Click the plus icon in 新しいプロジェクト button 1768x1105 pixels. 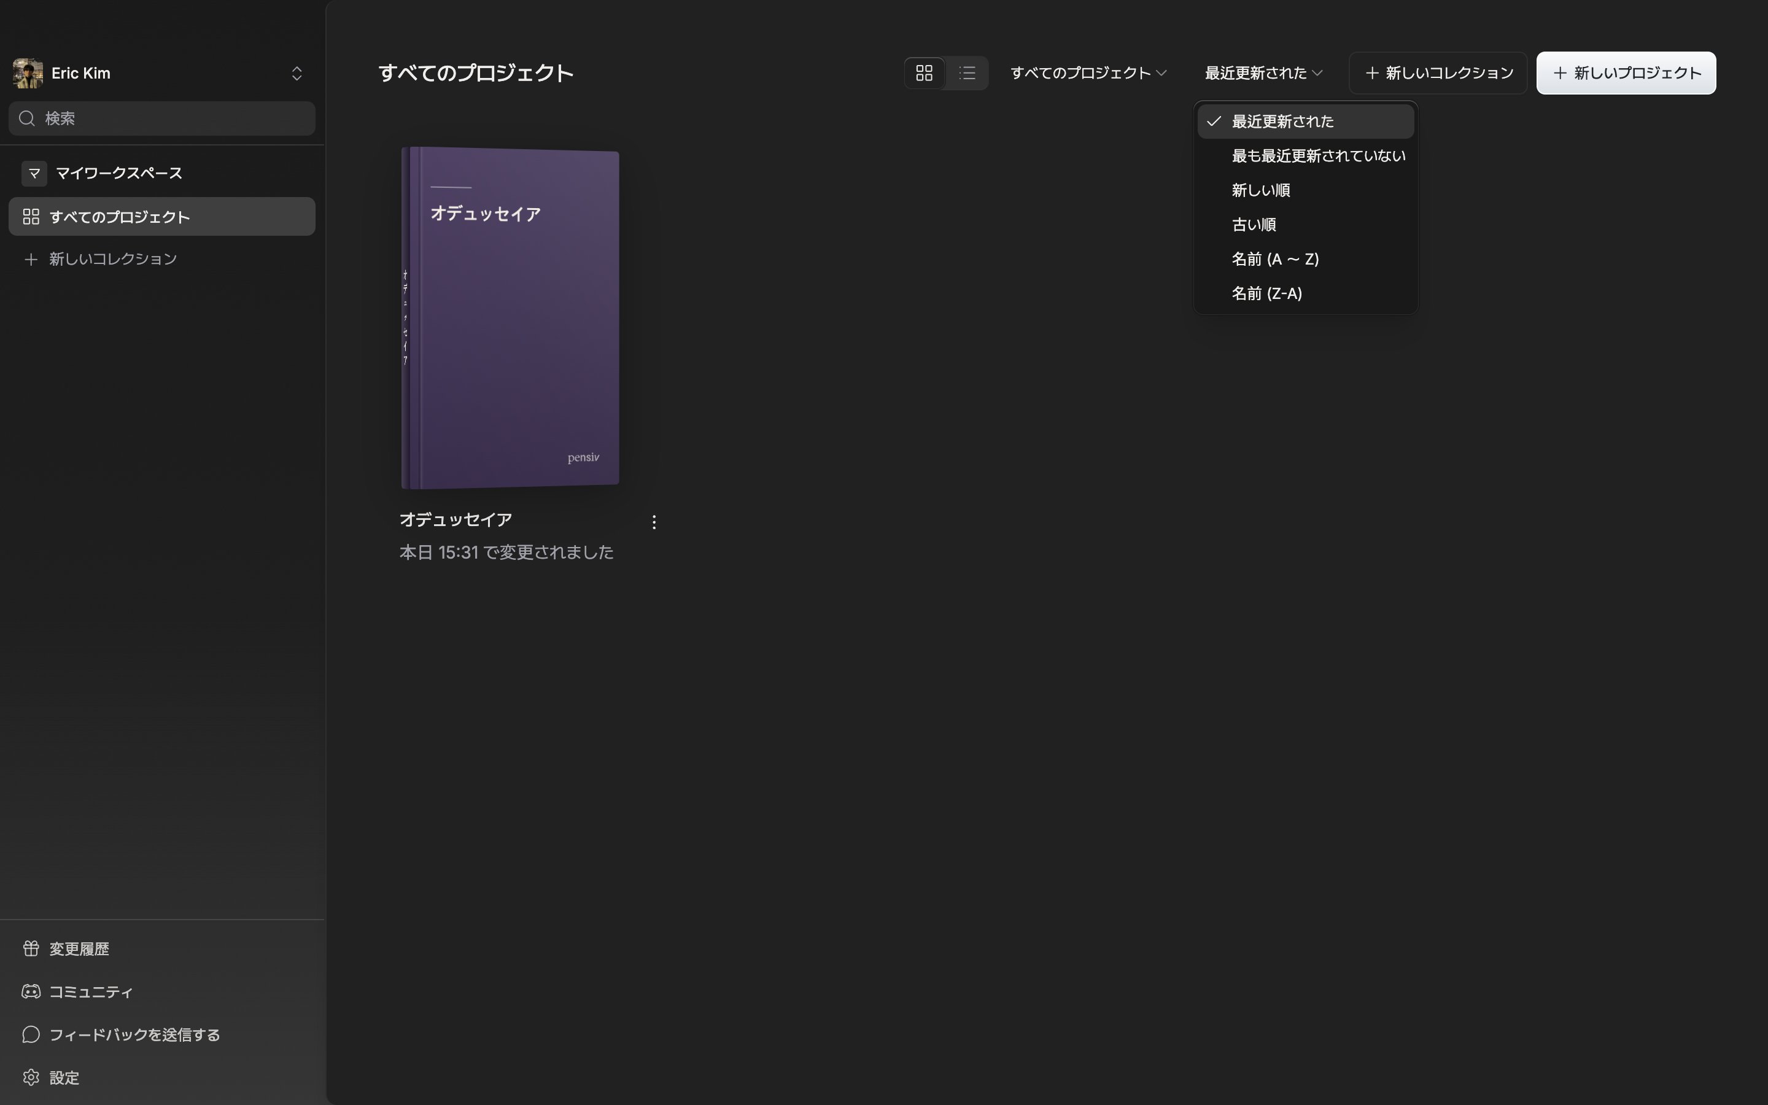pos(1560,73)
